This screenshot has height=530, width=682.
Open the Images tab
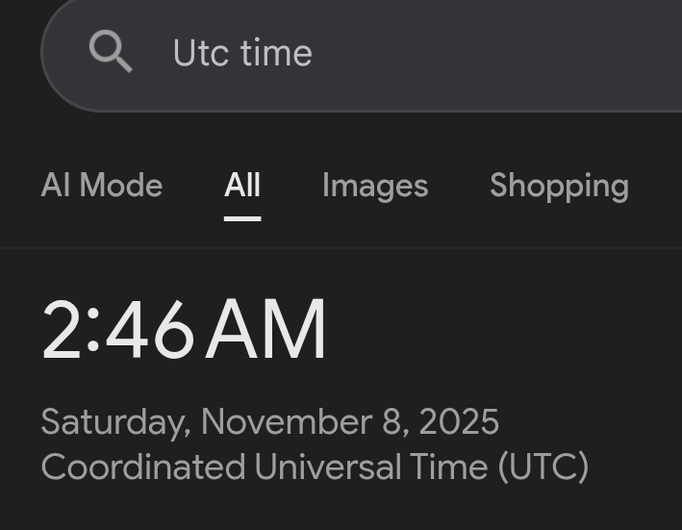click(x=375, y=186)
